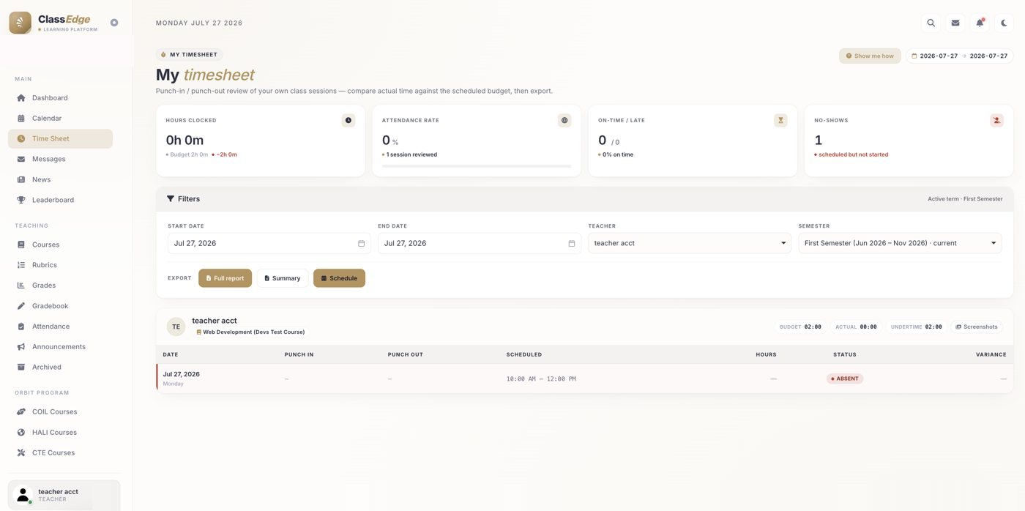Expand the Teacher dropdown

(x=690, y=243)
